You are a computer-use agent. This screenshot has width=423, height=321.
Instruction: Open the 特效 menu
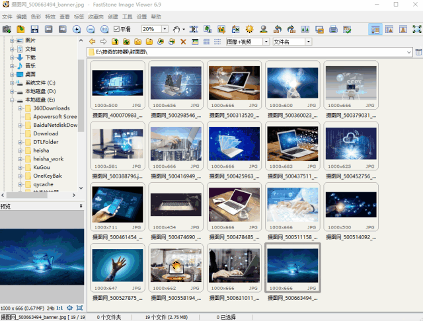click(50, 17)
